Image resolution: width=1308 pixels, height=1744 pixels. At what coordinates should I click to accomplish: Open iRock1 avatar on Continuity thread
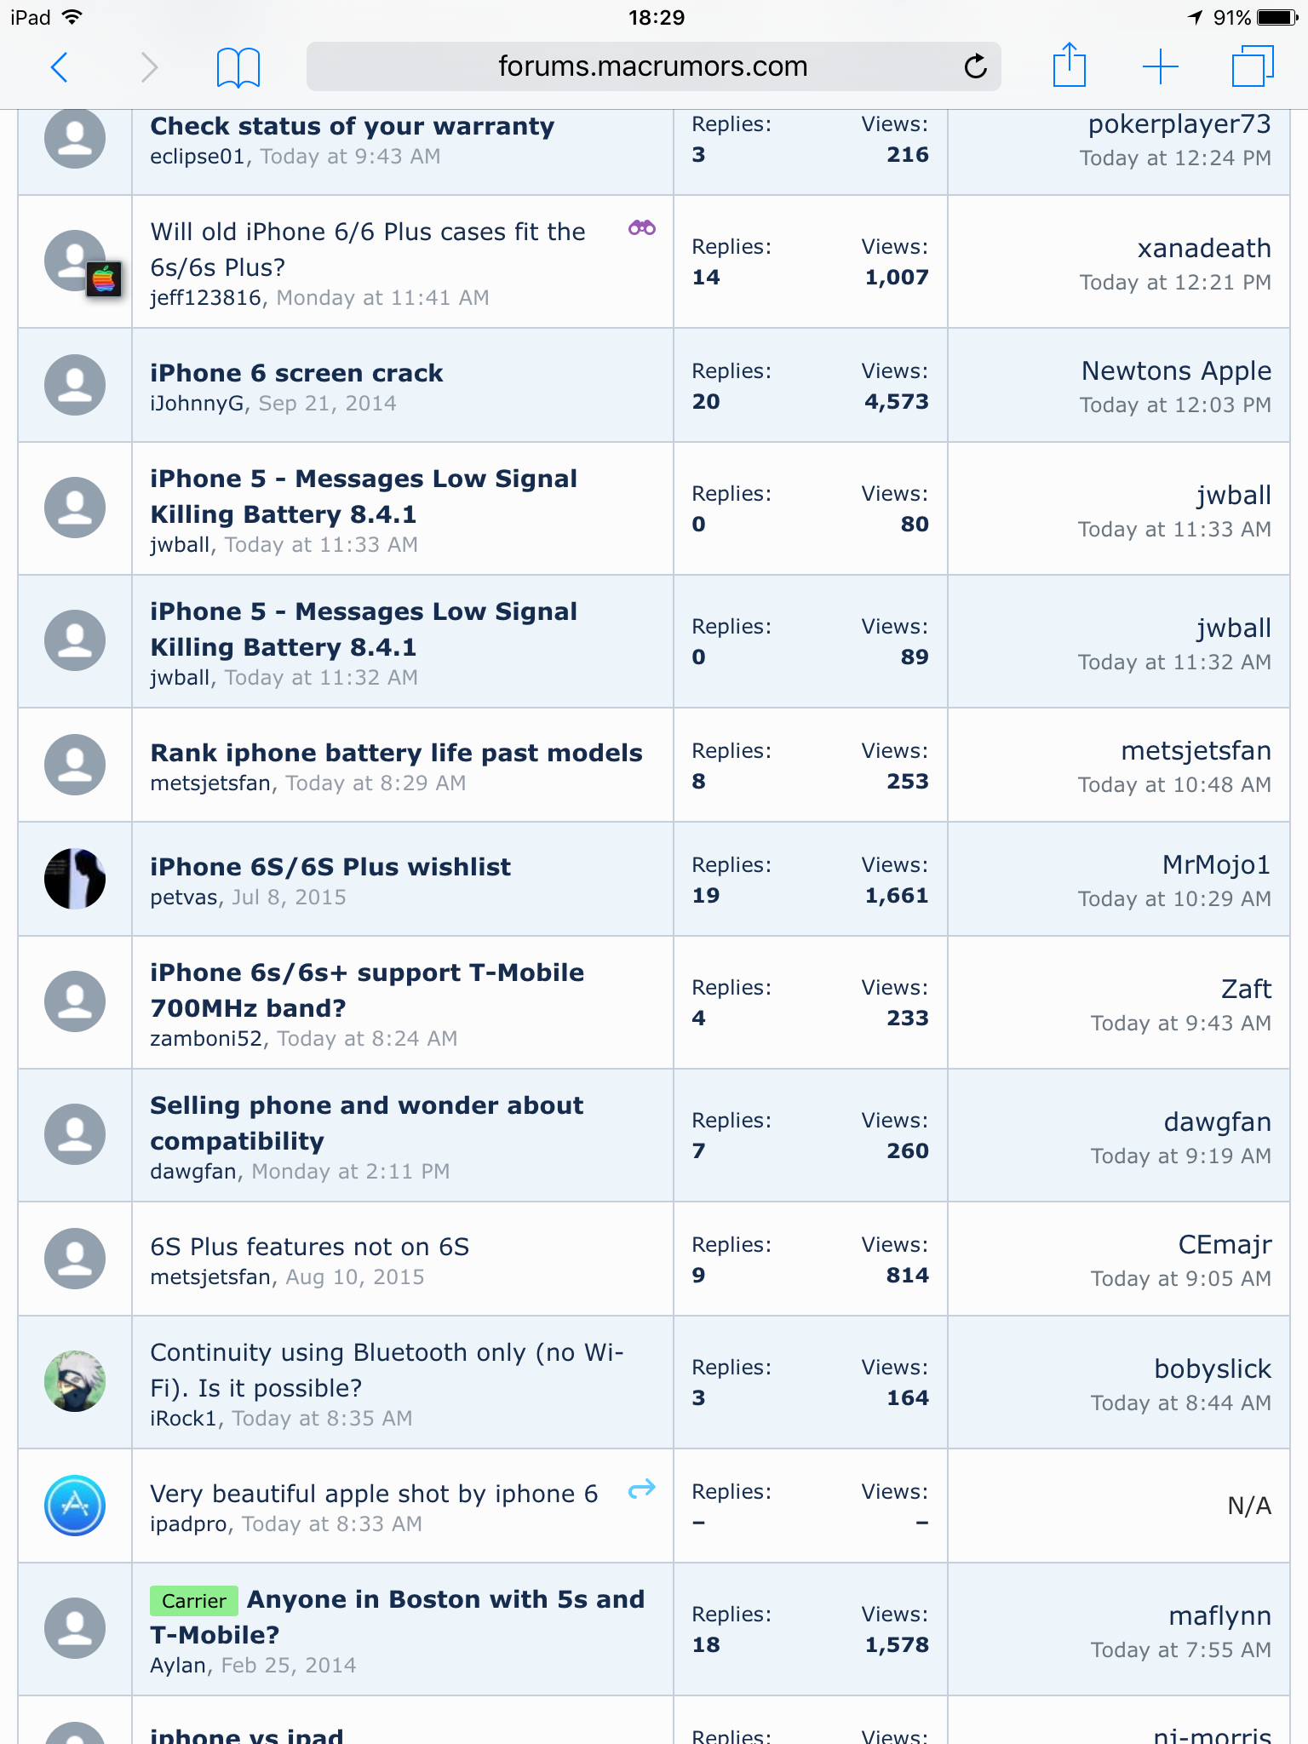tap(75, 1381)
